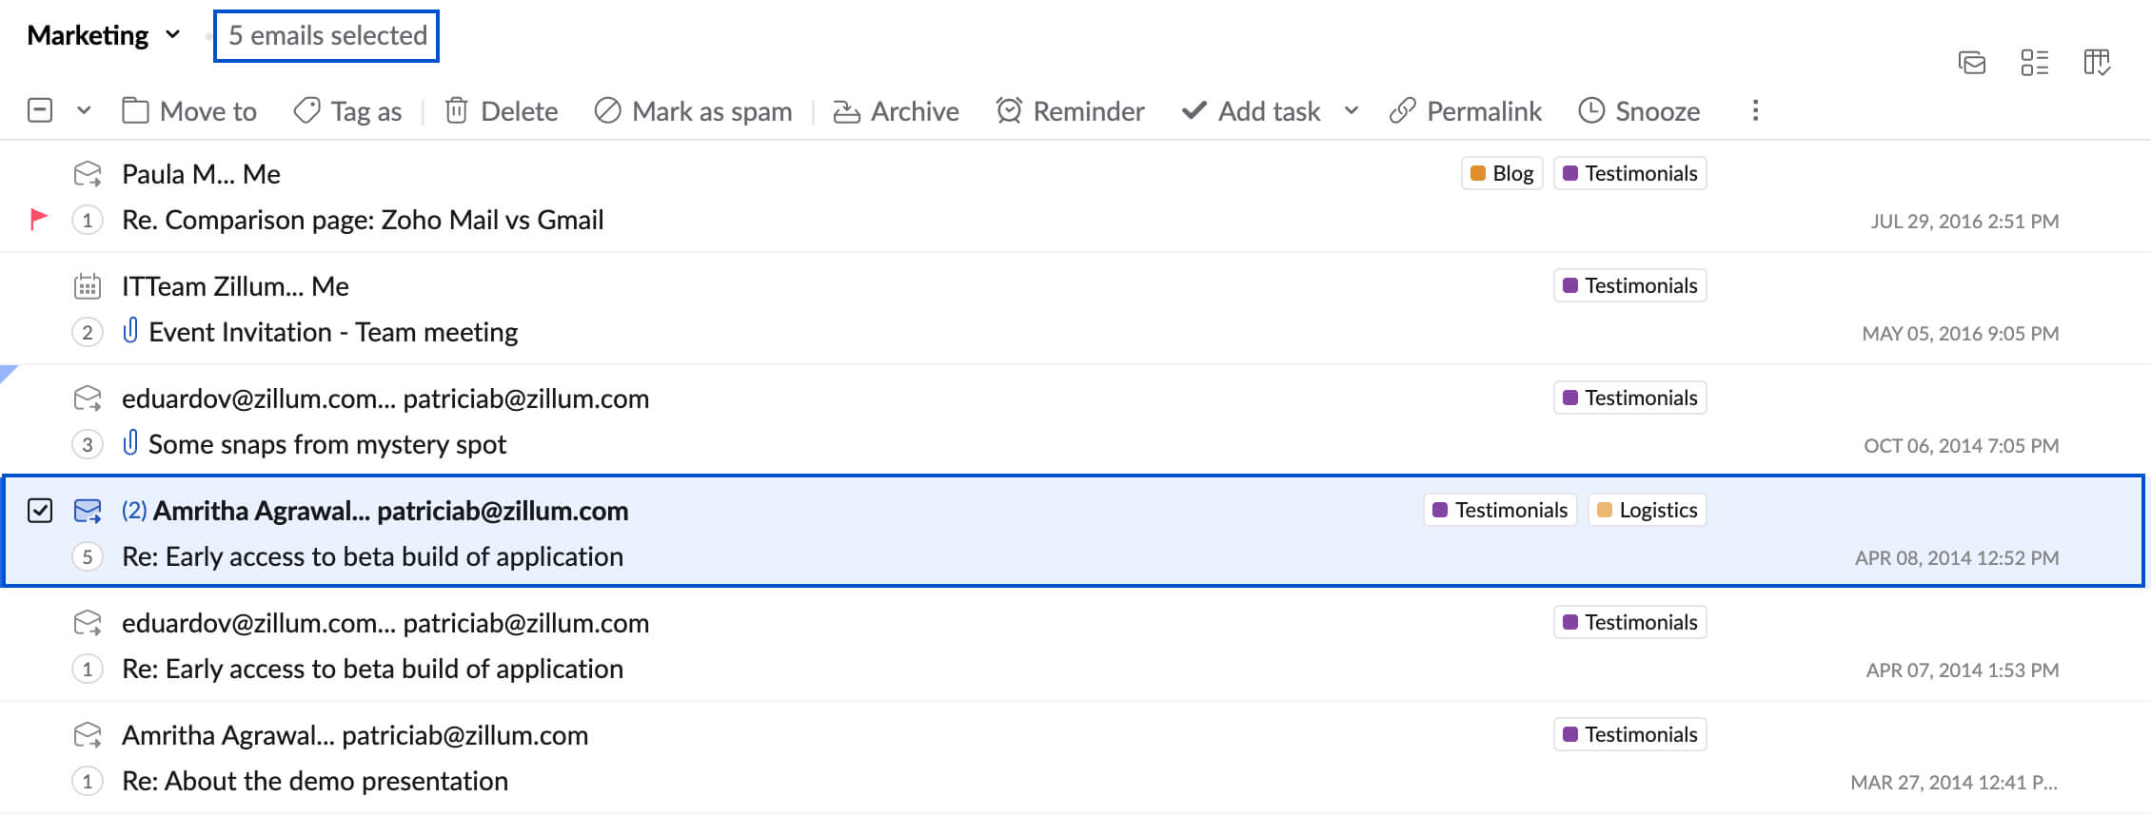2151x816 pixels.
Task: Set a Reminder for selected emails
Action: [1071, 111]
